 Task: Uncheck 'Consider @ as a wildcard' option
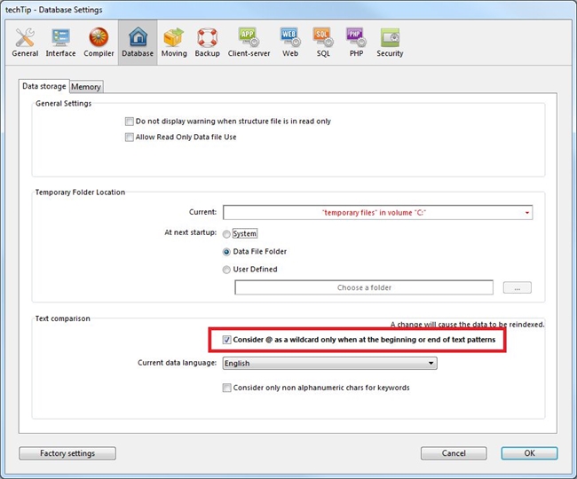(x=227, y=340)
